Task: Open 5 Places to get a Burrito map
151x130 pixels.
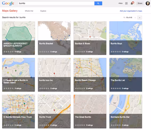Action: coord(18,75)
